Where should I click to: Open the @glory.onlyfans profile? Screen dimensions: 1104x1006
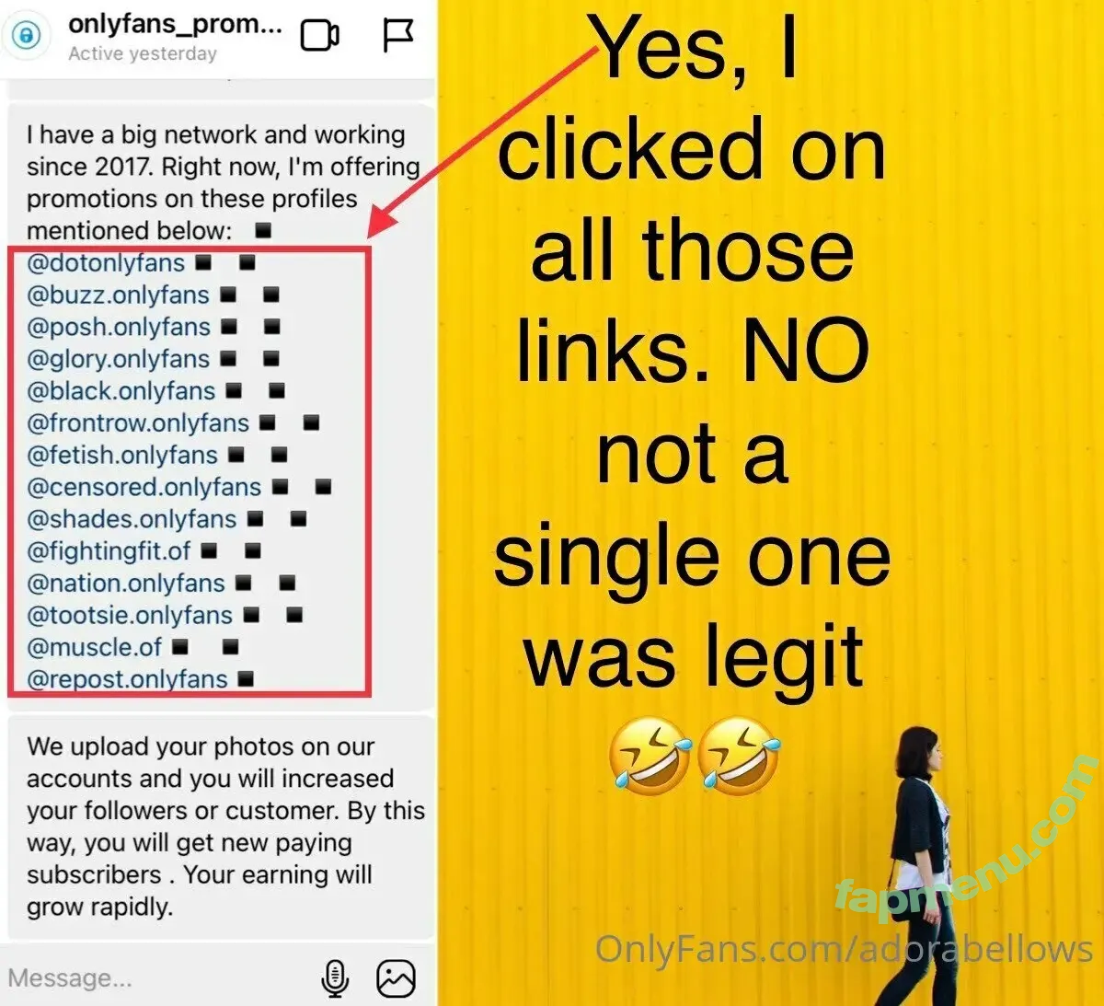tap(118, 359)
